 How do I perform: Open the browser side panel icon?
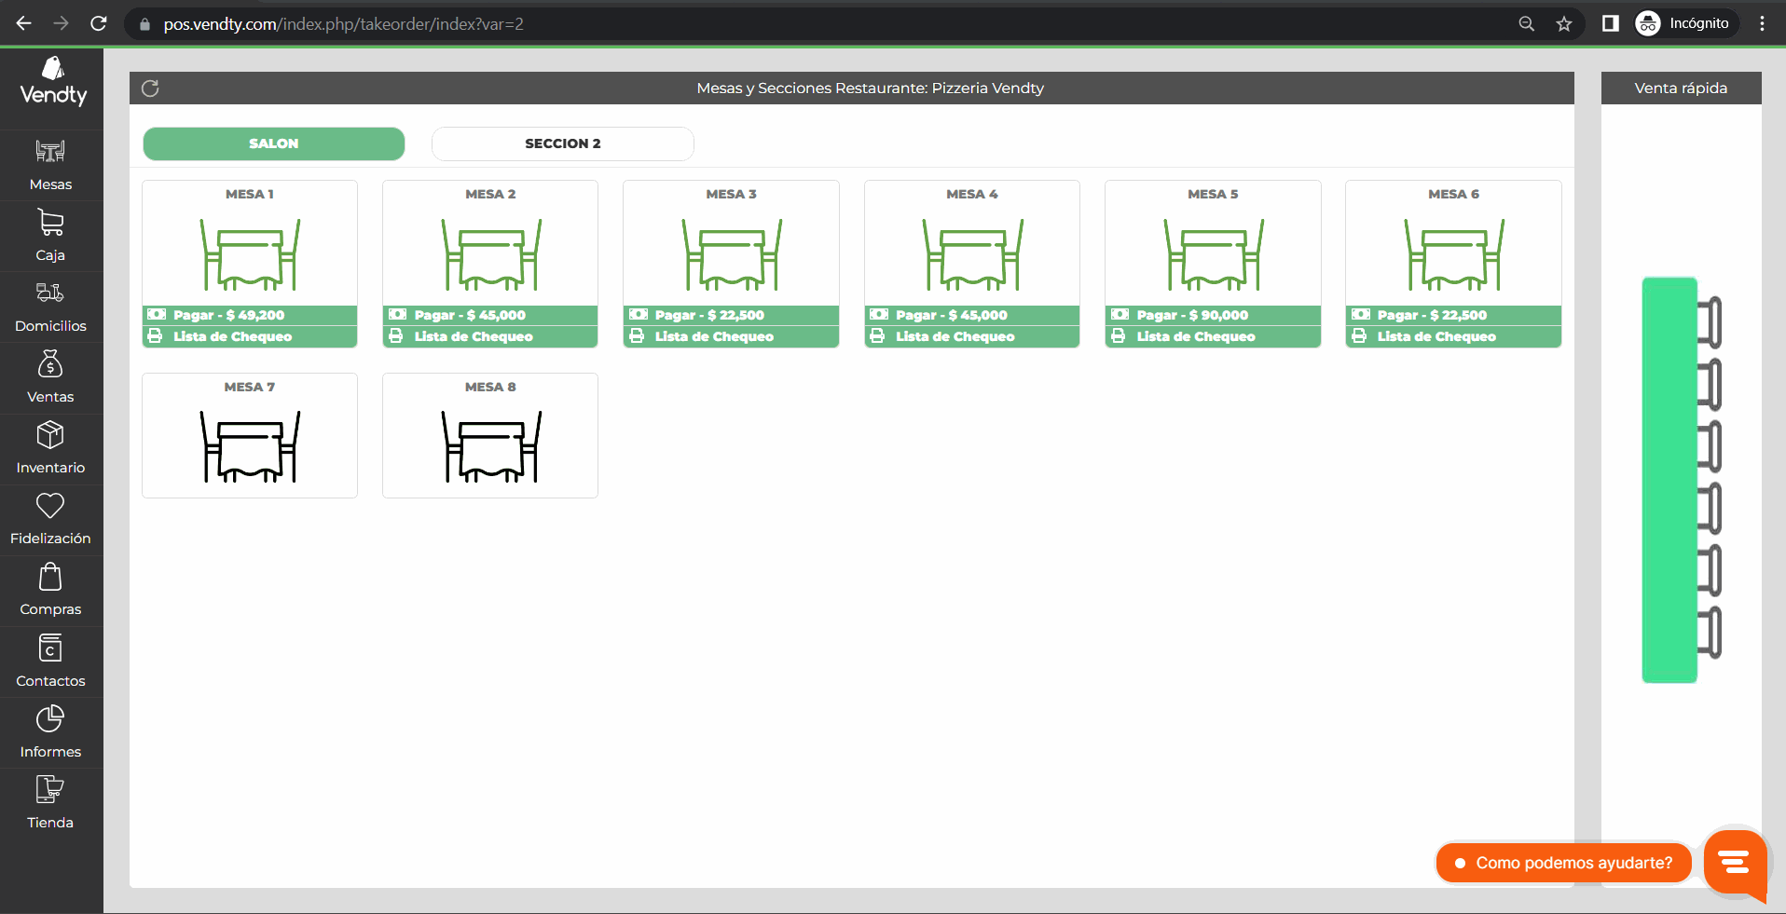coord(1610,24)
